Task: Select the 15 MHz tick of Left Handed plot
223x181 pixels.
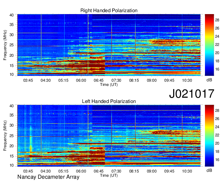Action: point(11,156)
